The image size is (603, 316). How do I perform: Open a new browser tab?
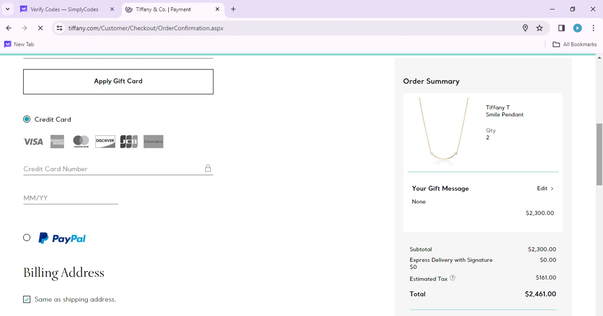(x=233, y=9)
